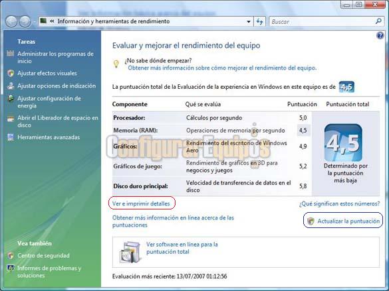Image resolution: width=389 pixels, height=291 pixels.
Task: Click the refresh arrows icon beside address bar
Action: click(259, 22)
